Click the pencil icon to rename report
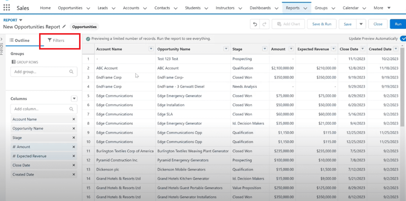The image size is (406, 201). pyautogui.click(x=64, y=27)
